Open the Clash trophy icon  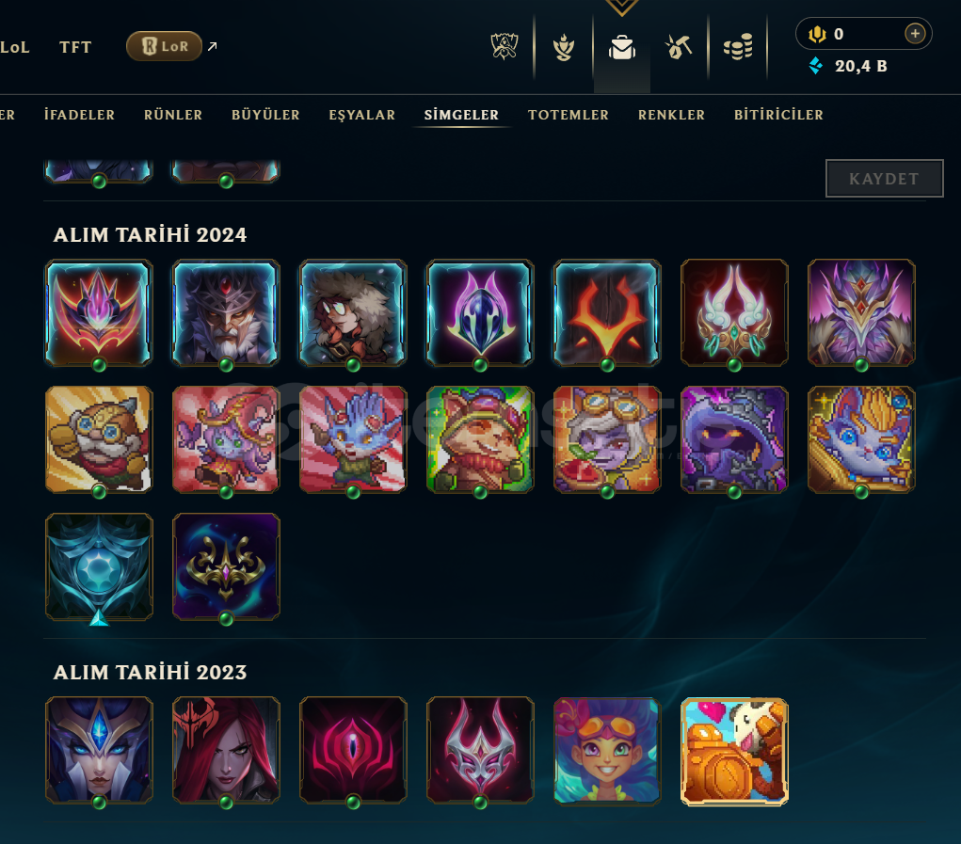pyautogui.click(x=505, y=46)
